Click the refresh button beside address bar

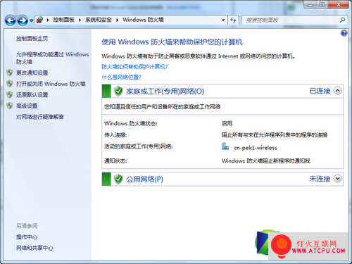(233, 20)
